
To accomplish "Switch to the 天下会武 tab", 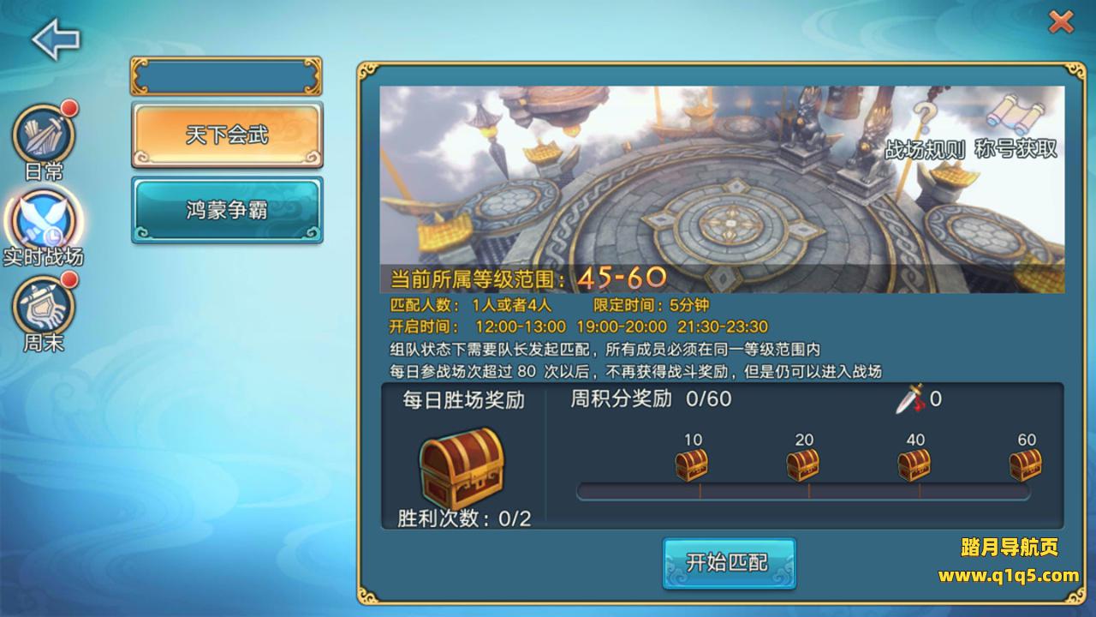I will (227, 135).
